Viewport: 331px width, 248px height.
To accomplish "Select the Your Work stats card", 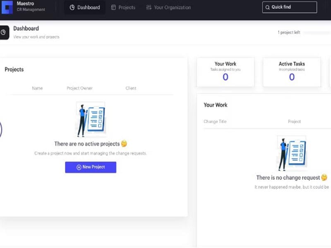I will pyautogui.click(x=225, y=72).
